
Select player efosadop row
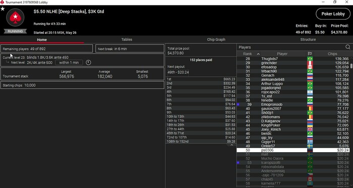point(293,67)
